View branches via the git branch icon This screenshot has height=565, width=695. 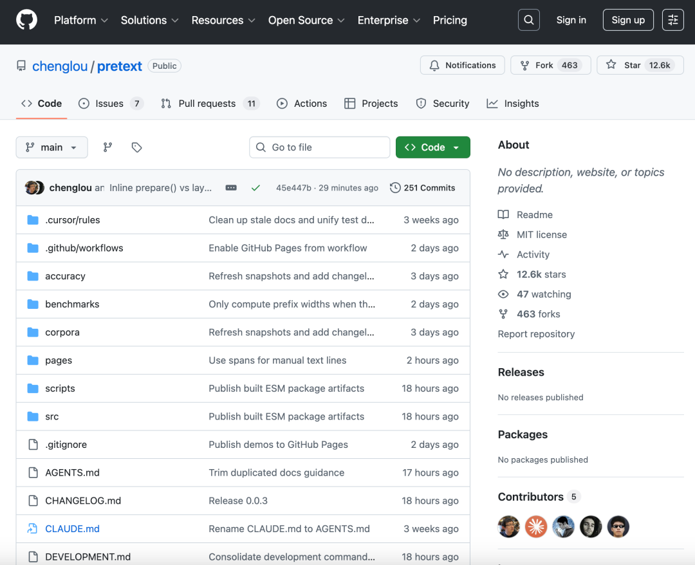pos(107,147)
